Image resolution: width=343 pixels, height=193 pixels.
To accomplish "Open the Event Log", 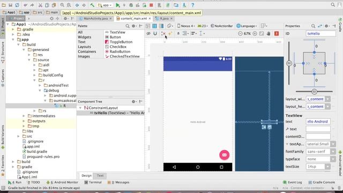I will [292, 182].
